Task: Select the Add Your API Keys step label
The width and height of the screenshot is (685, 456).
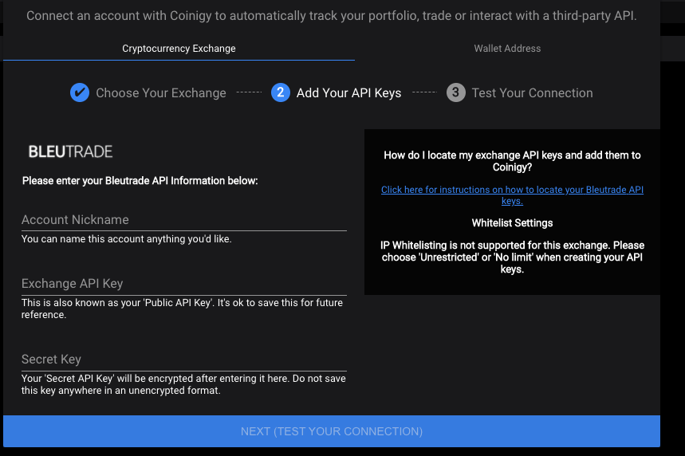Action: 348,93
